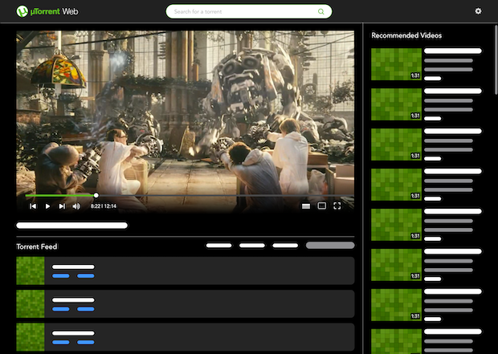Click second blue link in third feed row

[85, 342]
